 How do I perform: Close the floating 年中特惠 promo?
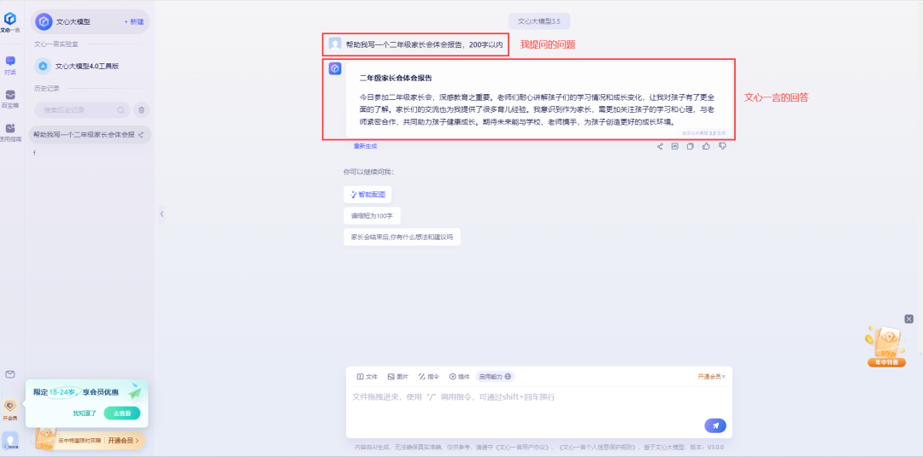click(908, 319)
